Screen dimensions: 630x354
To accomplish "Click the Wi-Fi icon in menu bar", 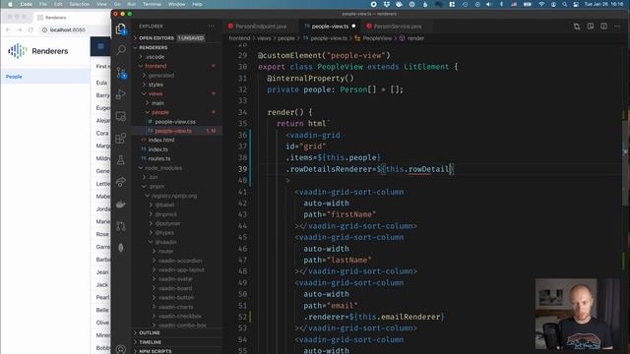I will click(x=541, y=4).
